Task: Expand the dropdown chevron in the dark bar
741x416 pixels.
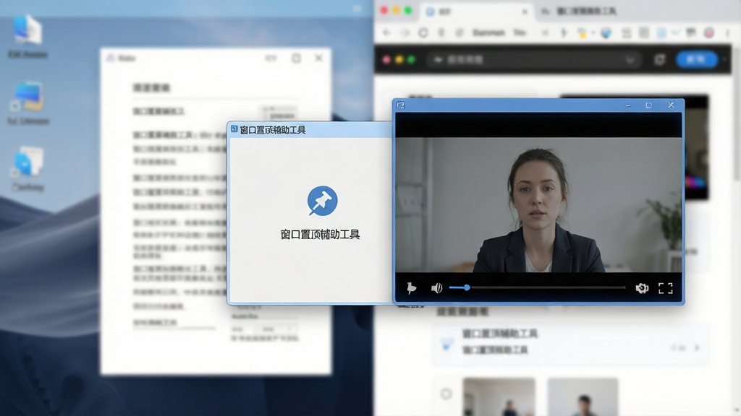Action: (630, 60)
